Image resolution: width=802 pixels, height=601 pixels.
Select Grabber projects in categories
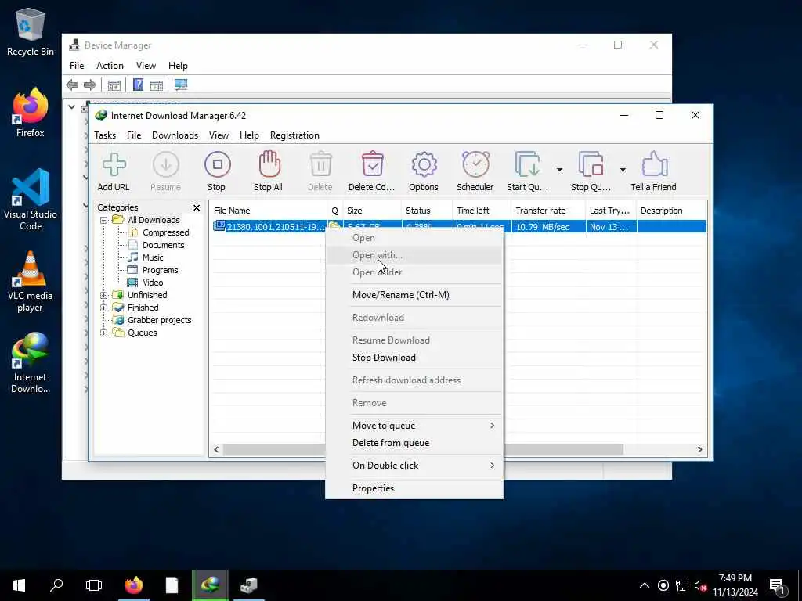(160, 320)
